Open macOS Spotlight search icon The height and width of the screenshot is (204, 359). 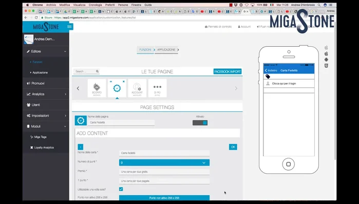pos(319,5)
